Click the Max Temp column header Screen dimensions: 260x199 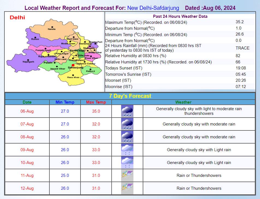pyautogui.click(x=96, y=102)
